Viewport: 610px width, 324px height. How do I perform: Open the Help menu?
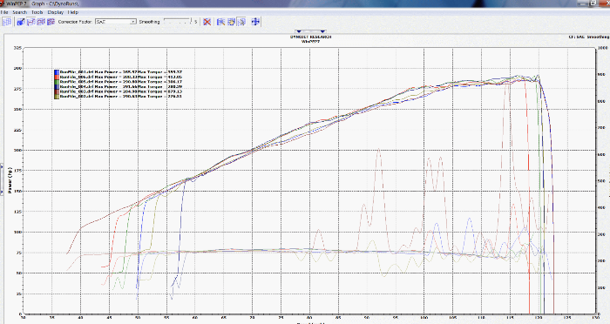(72, 12)
